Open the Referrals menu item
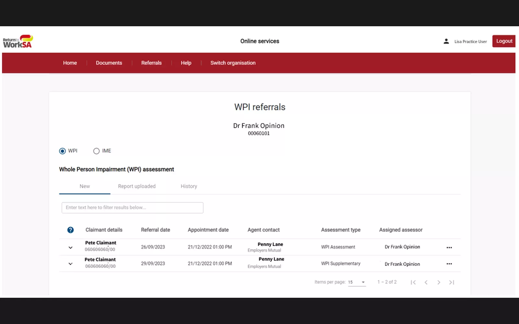 tap(151, 63)
